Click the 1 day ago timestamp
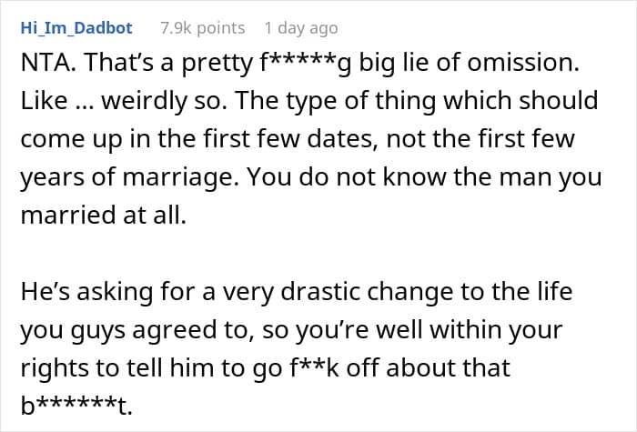 click(301, 28)
